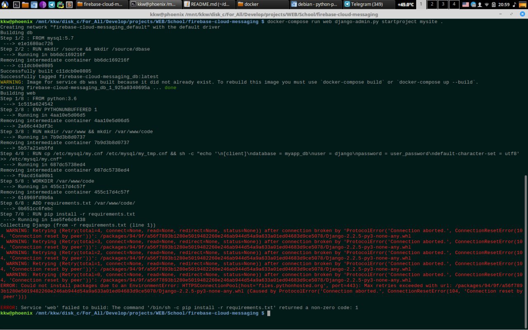528x330 pixels.
Task: Switch to README.md editor window
Action: pos(208,5)
